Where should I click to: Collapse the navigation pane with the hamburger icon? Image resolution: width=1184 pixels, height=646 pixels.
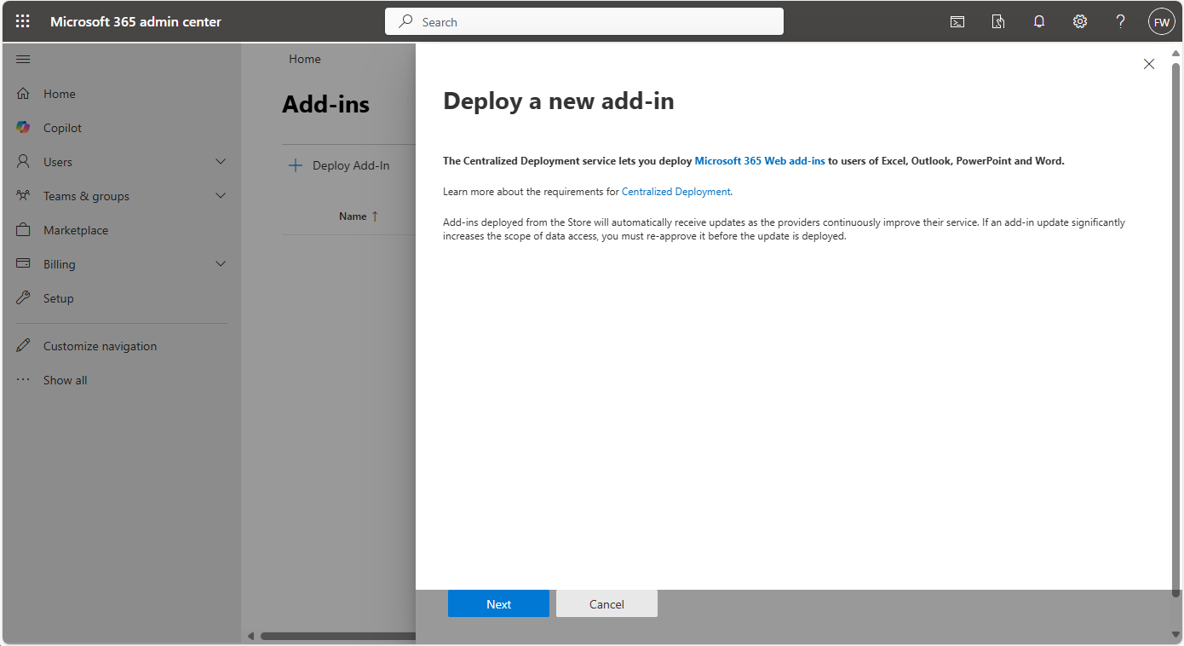pyautogui.click(x=22, y=59)
